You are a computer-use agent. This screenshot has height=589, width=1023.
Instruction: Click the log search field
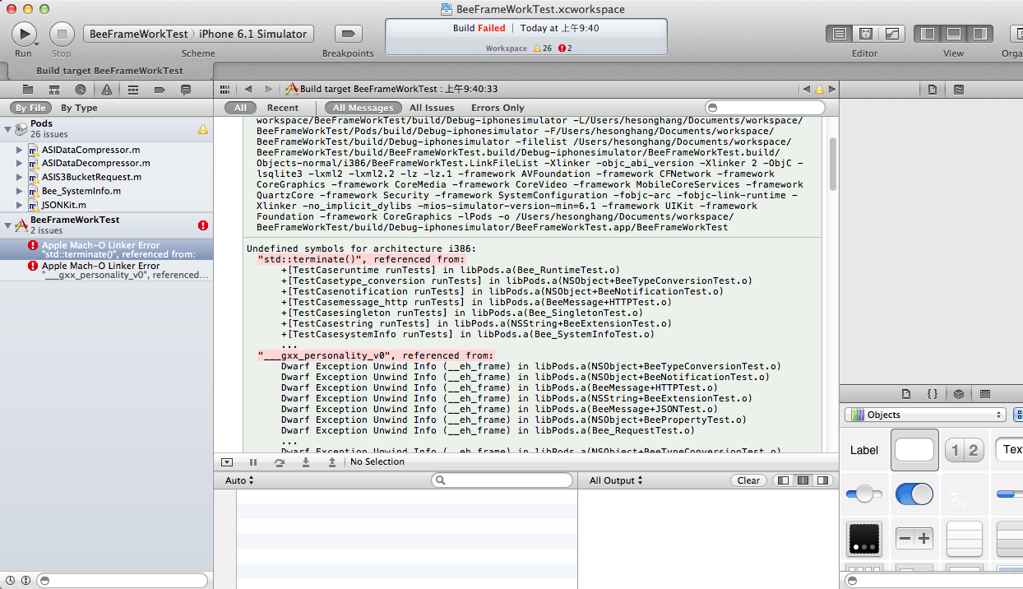pos(766,108)
